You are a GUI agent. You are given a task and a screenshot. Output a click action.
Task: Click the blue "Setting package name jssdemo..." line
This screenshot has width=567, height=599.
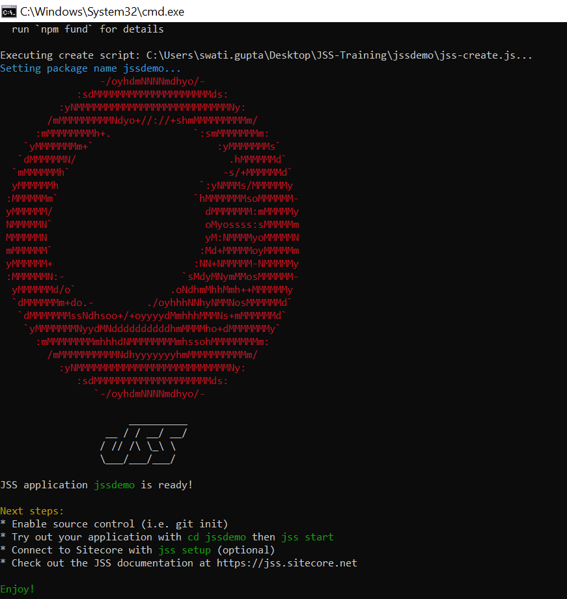click(90, 68)
